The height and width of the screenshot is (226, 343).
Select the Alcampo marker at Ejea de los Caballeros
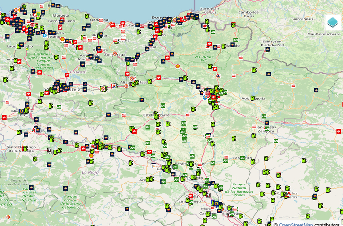(289, 193)
